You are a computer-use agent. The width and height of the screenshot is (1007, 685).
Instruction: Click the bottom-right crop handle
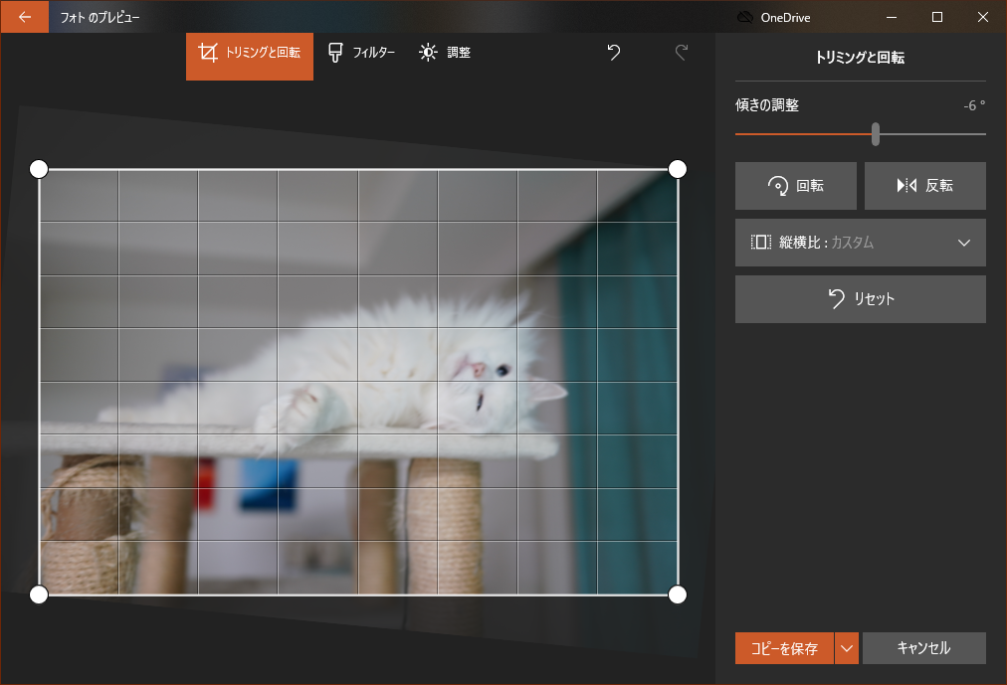(678, 595)
